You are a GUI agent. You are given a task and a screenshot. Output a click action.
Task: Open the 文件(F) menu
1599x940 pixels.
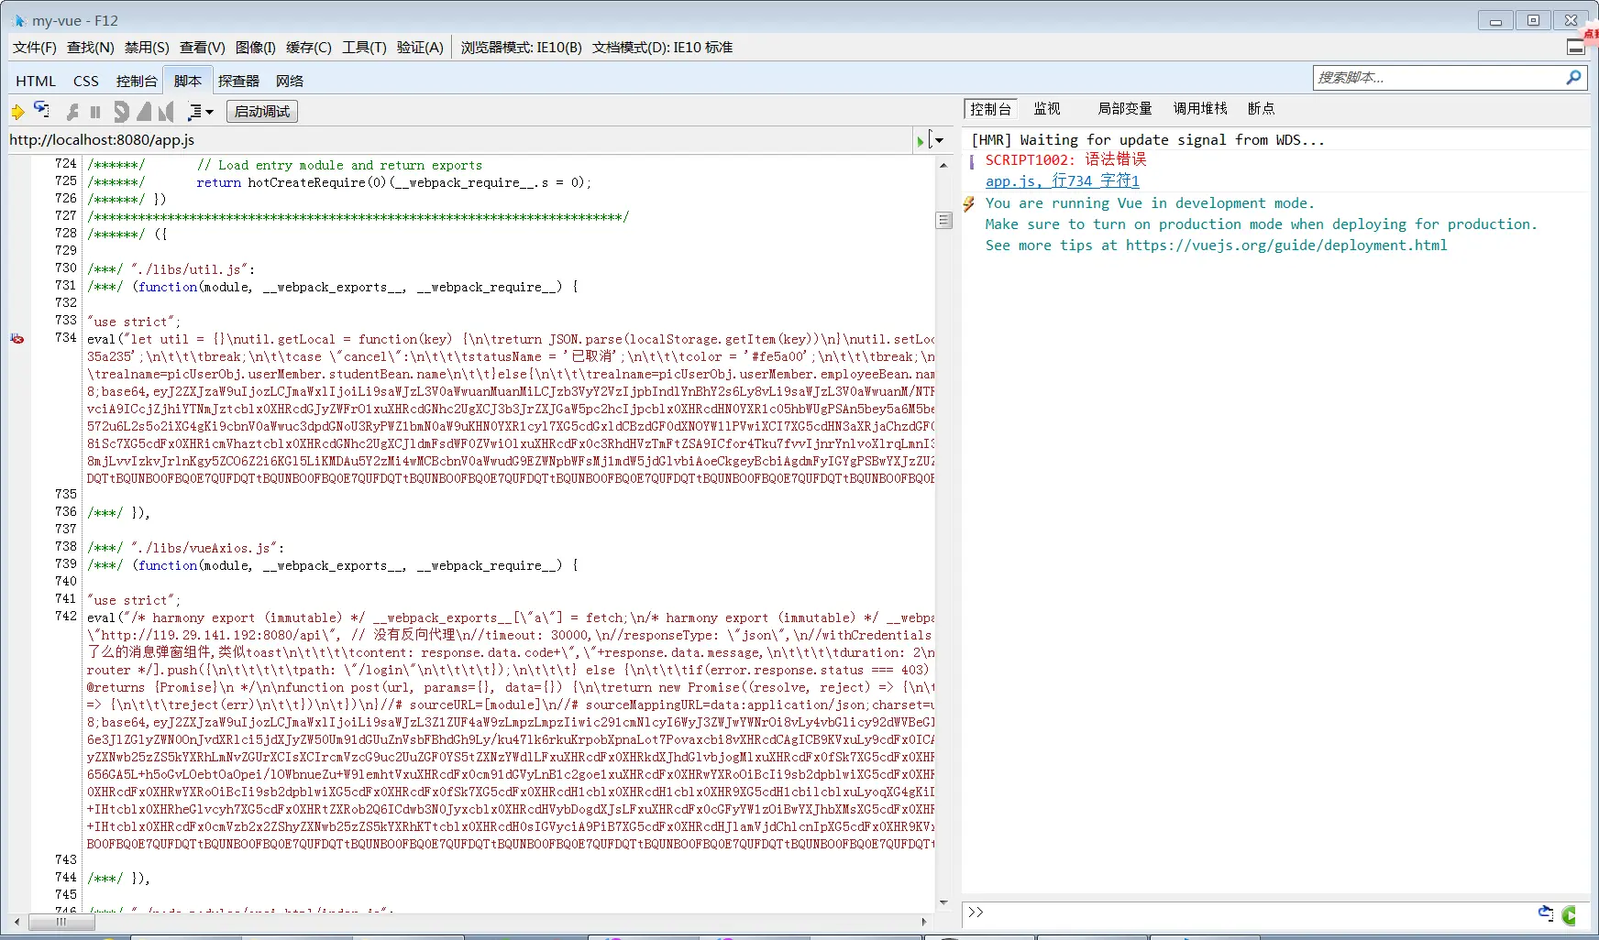(x=35, y=48)
